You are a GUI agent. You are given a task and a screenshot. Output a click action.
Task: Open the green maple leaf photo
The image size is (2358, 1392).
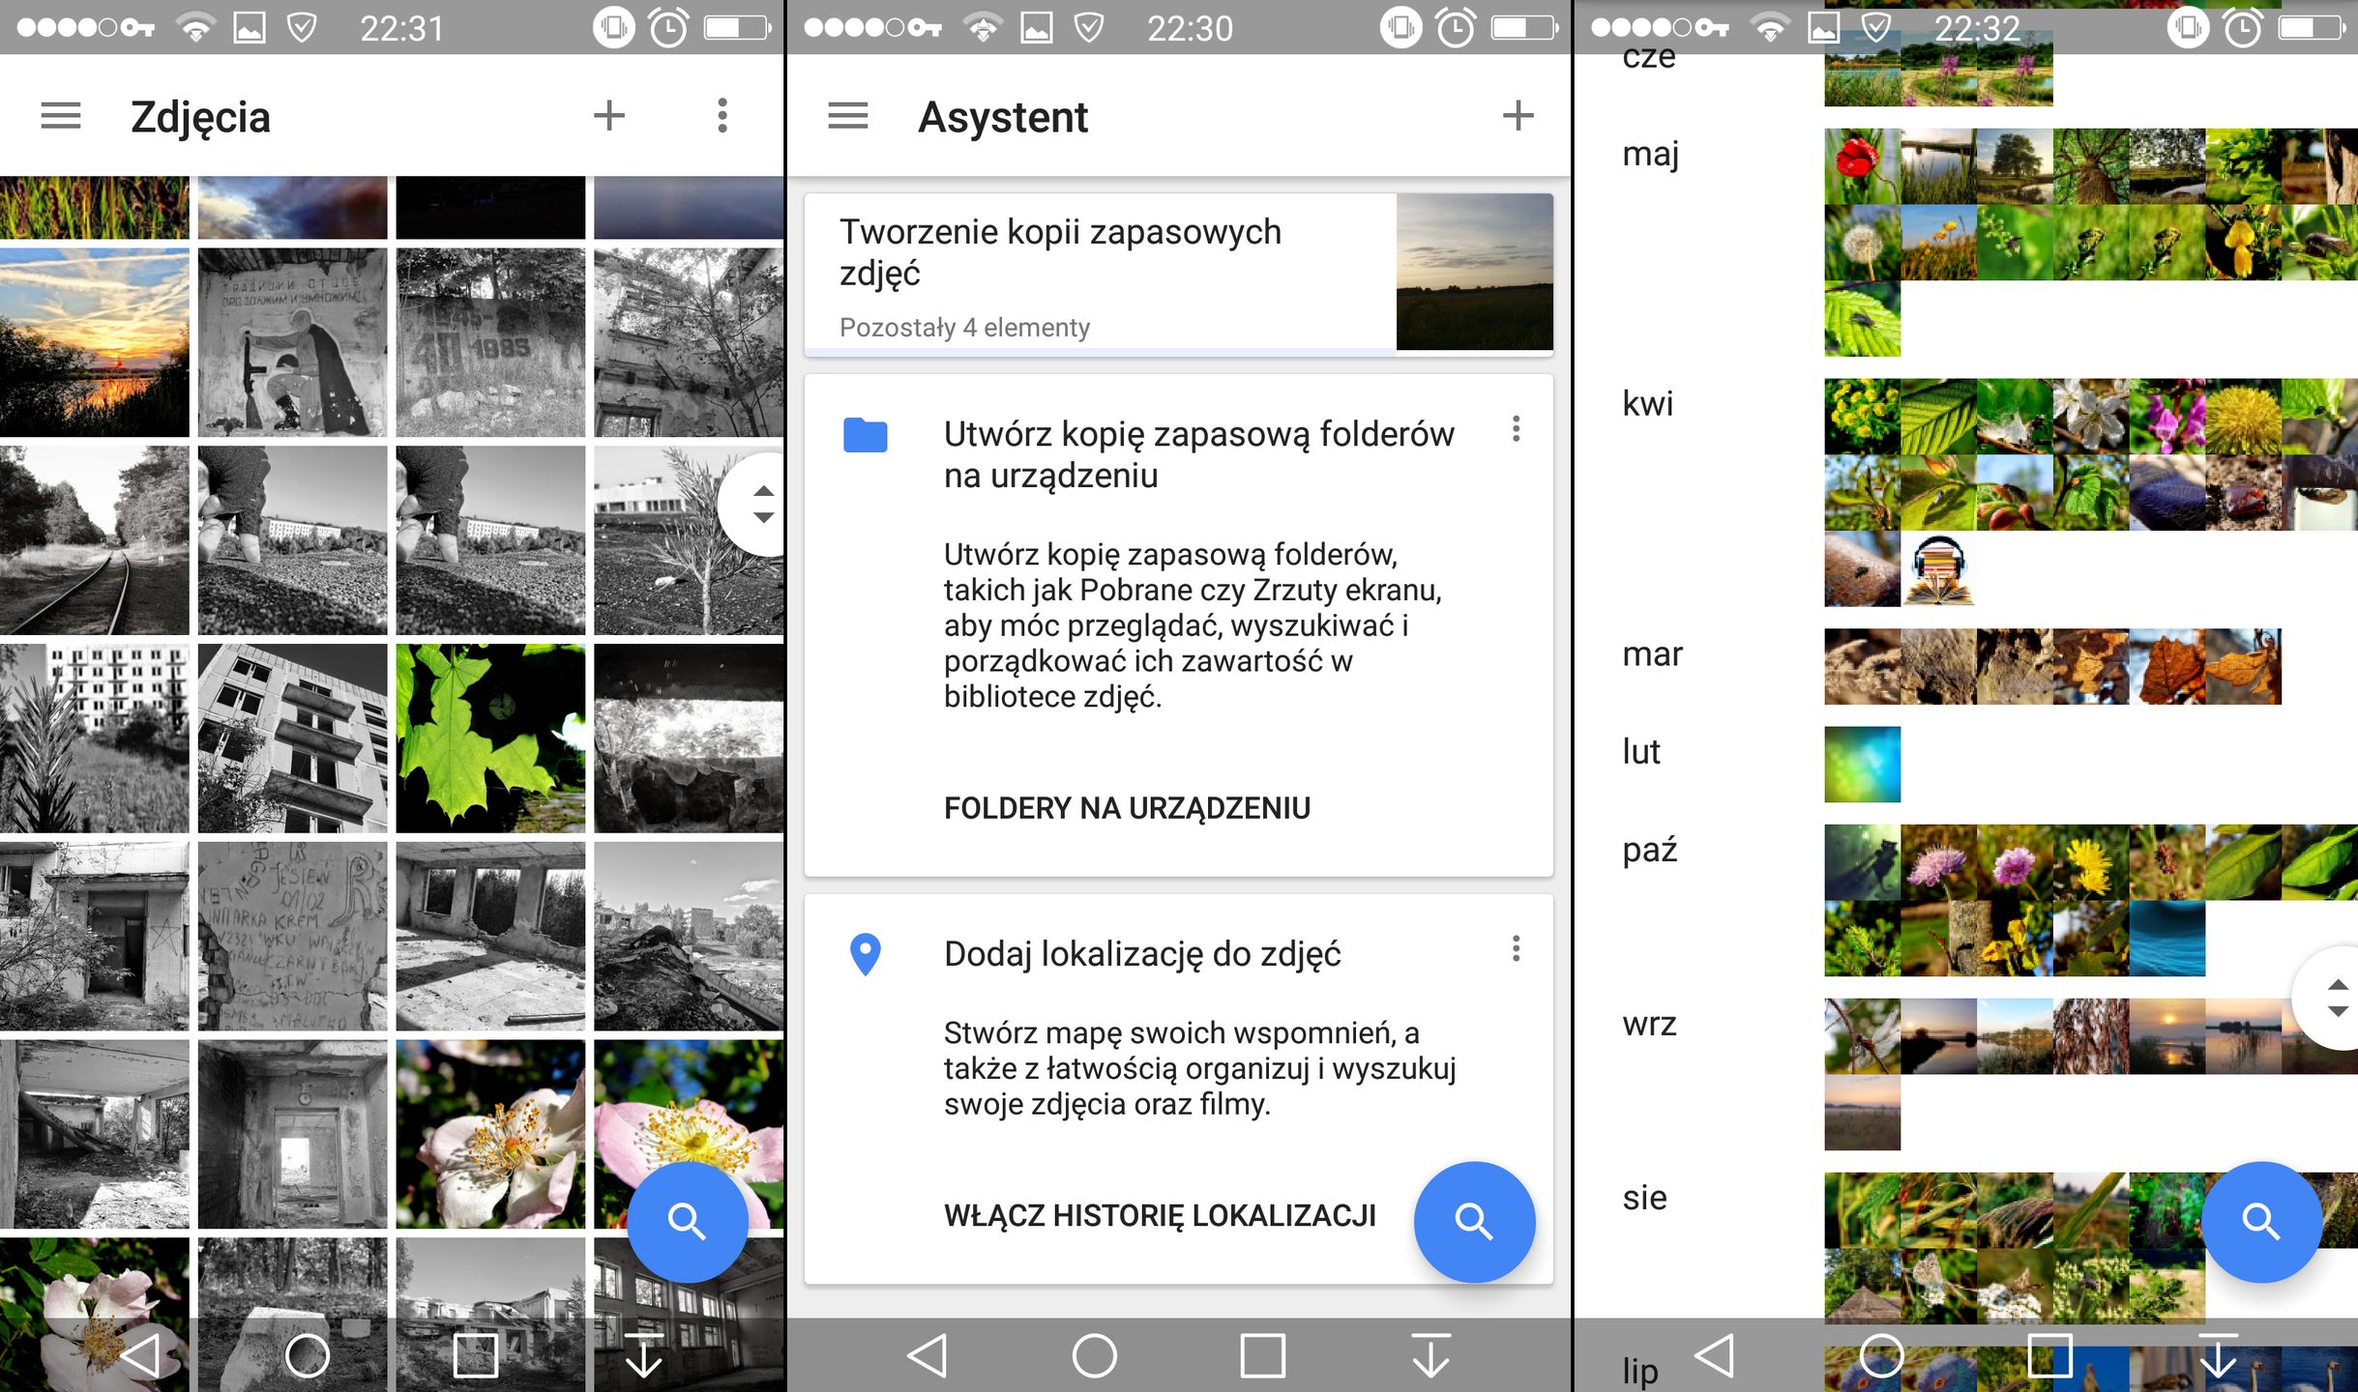489,738
